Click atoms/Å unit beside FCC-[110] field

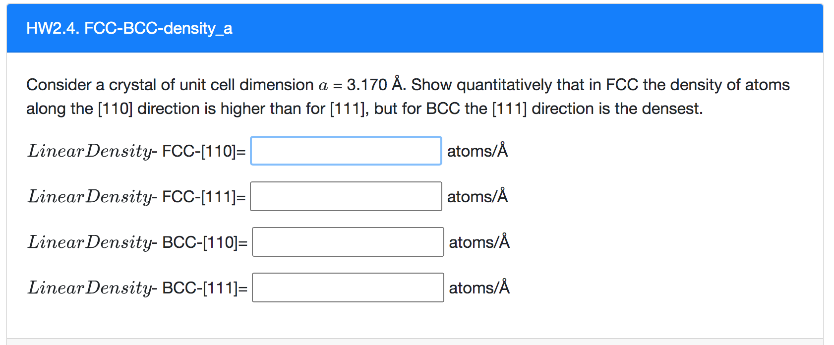tap(477, 151)
